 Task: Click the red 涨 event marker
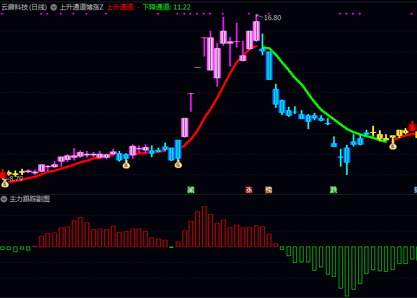coord(249,190)
